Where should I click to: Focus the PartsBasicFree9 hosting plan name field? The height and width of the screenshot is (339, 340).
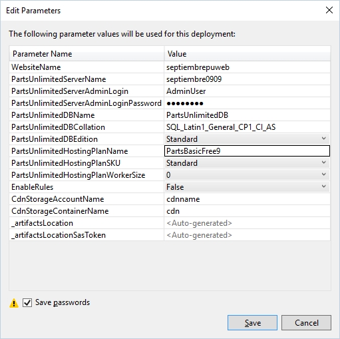coord(247,151)
